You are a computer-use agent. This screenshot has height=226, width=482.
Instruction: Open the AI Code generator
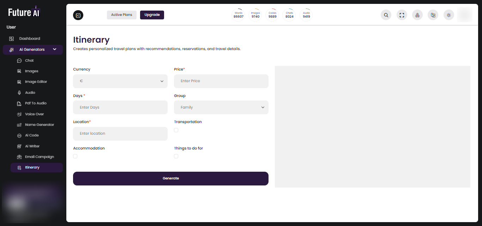tap(32, 135)
